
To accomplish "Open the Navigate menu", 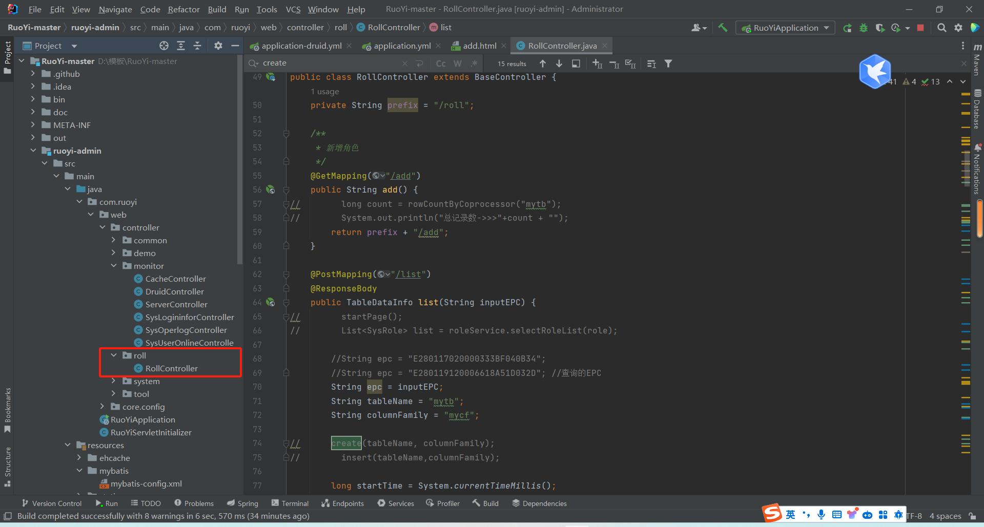I will (x=115, y=9).
